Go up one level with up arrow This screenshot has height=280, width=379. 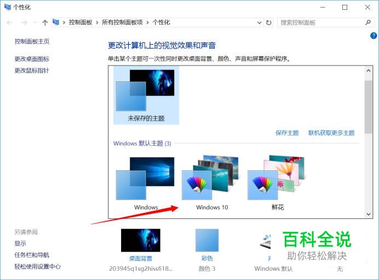(x=45, y=22)
